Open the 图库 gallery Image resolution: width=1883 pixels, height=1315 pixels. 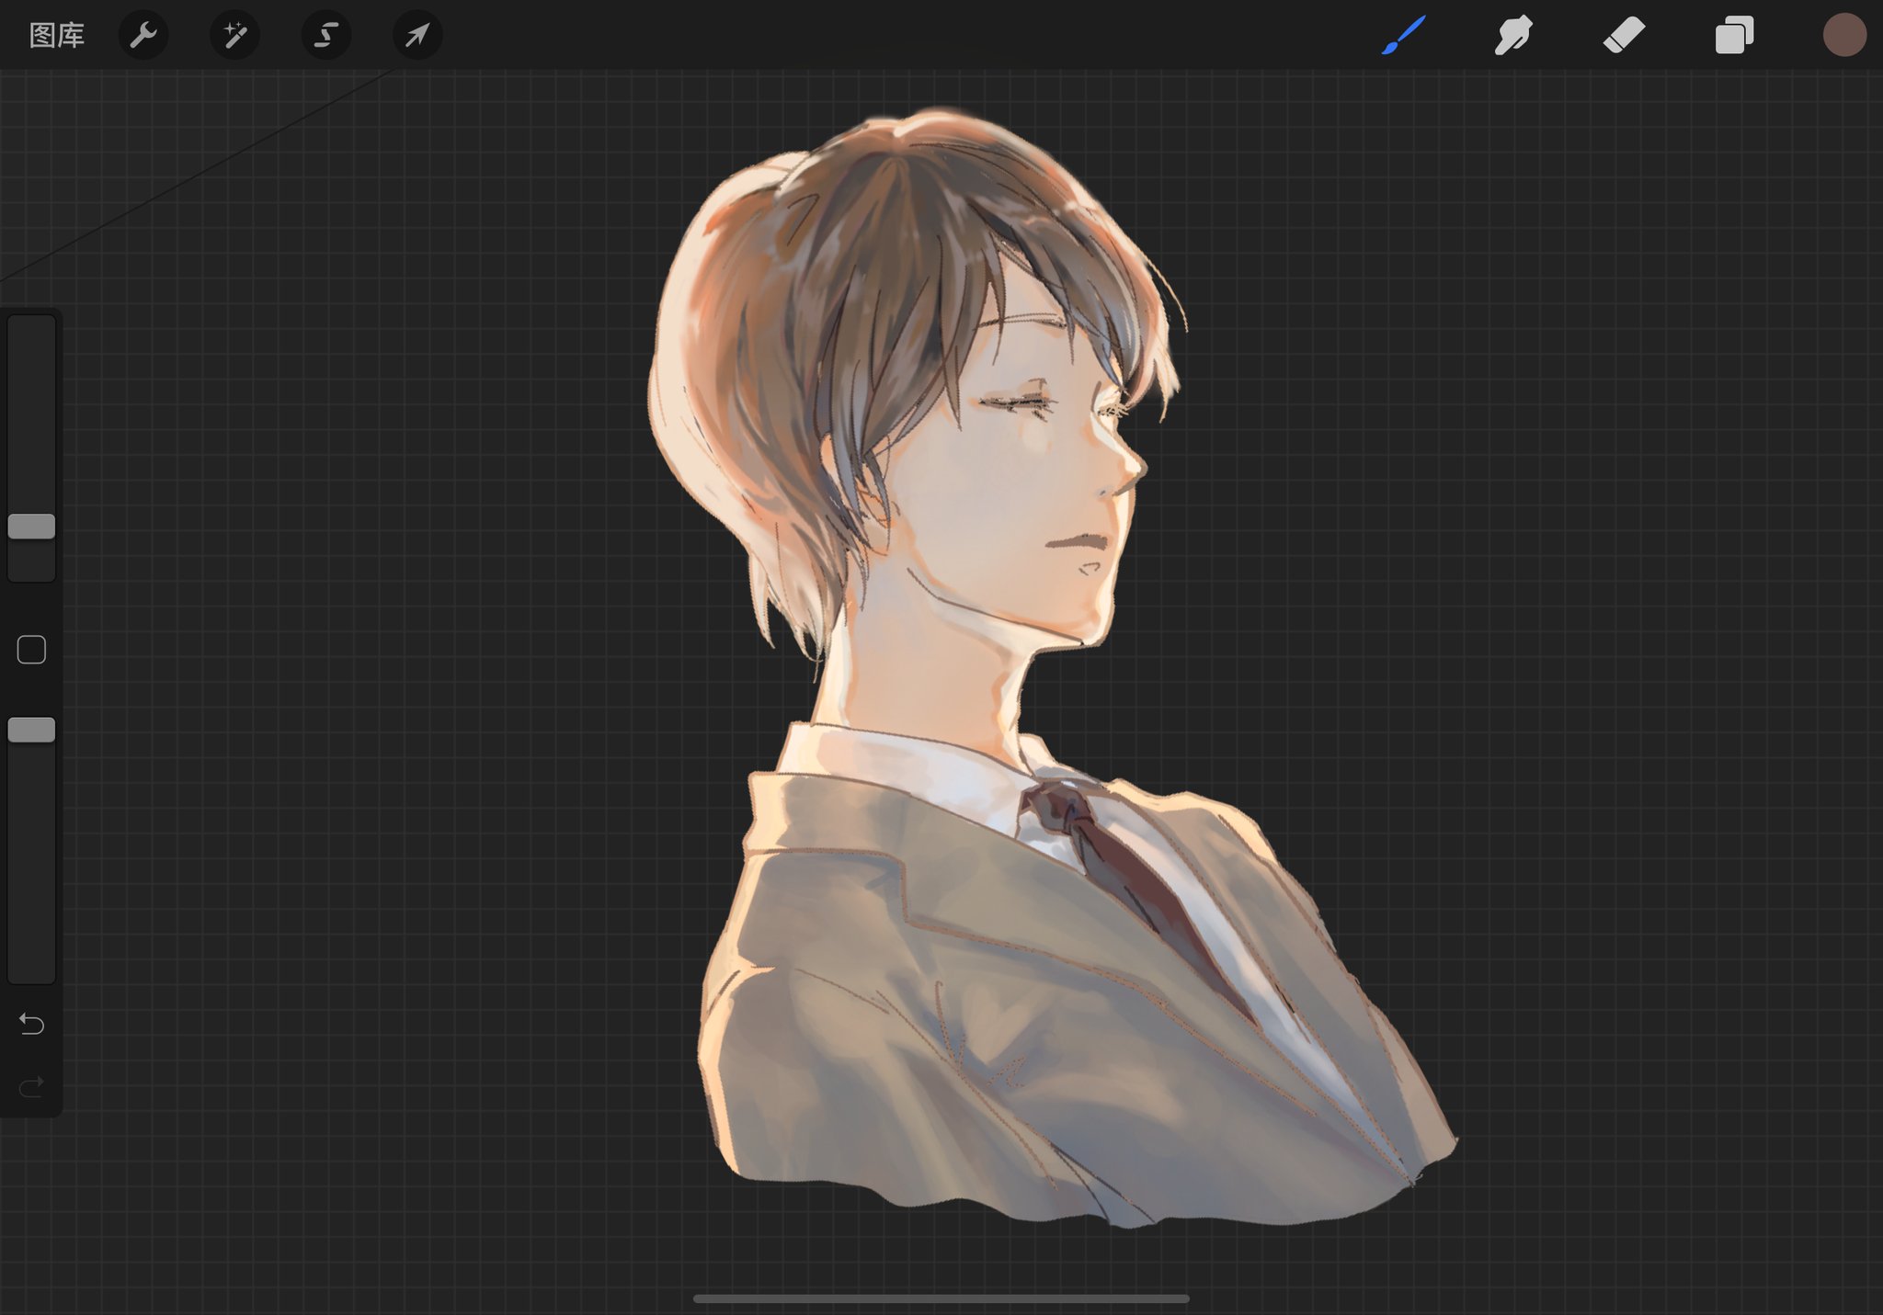click(56, 36)
